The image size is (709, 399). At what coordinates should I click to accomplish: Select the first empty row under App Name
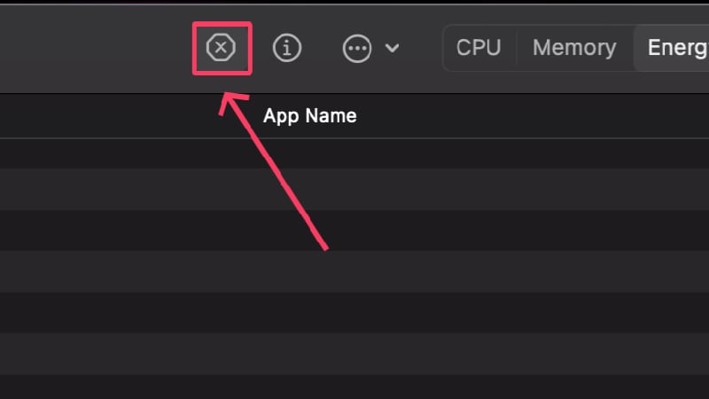tap(354, 153)
